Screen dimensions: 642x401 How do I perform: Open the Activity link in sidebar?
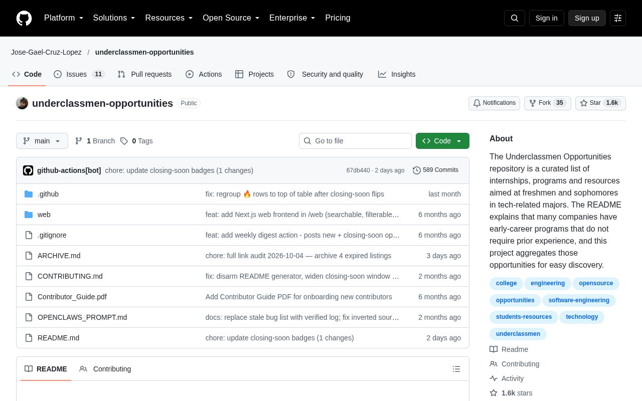(x=507, y=378)
